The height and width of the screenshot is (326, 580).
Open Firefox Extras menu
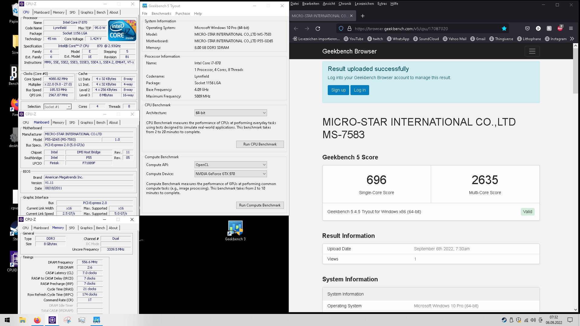click(382, 4)
